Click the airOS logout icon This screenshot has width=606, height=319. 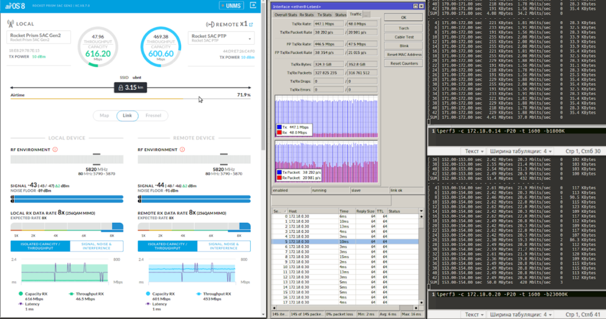253,5
